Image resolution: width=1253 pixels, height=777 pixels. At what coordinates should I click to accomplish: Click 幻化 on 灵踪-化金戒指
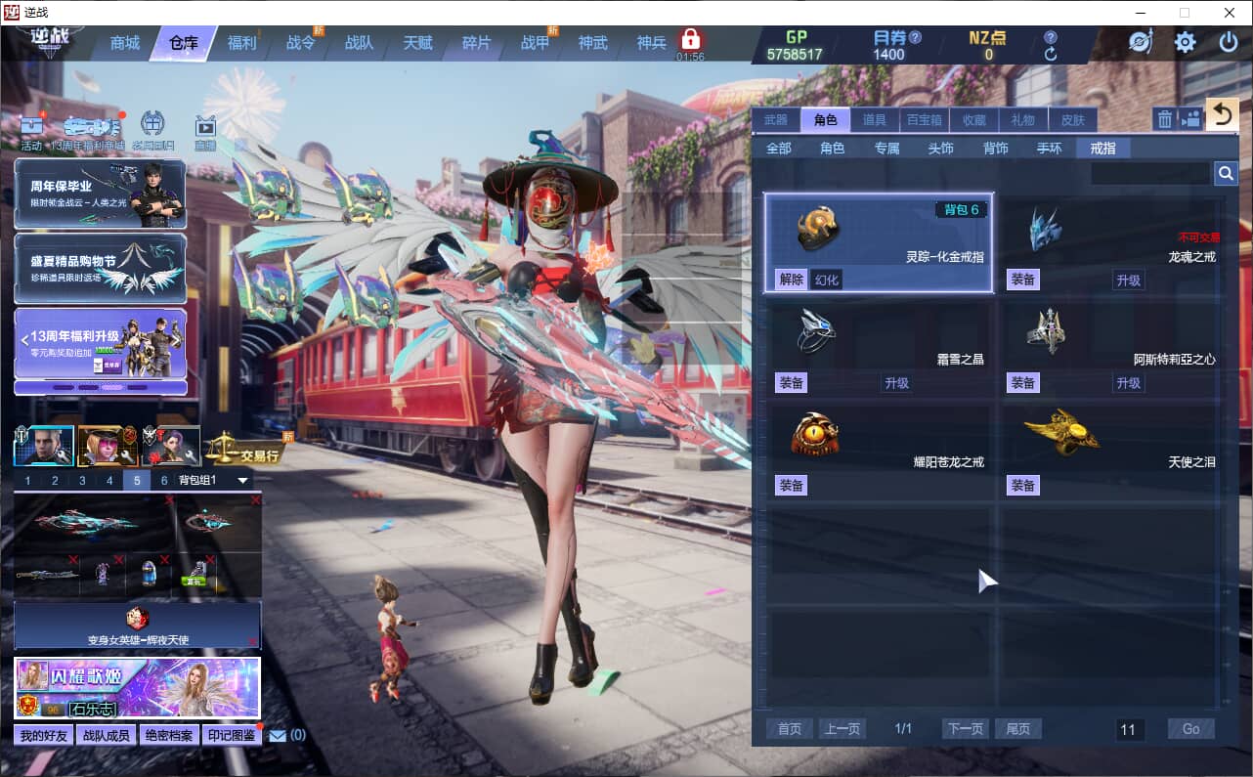827,280
